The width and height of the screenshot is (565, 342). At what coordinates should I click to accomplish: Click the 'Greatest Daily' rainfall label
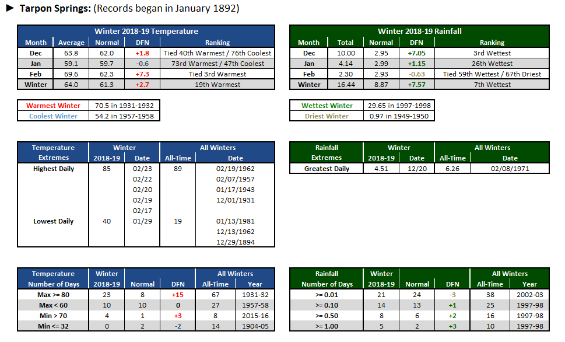(327, 169)
